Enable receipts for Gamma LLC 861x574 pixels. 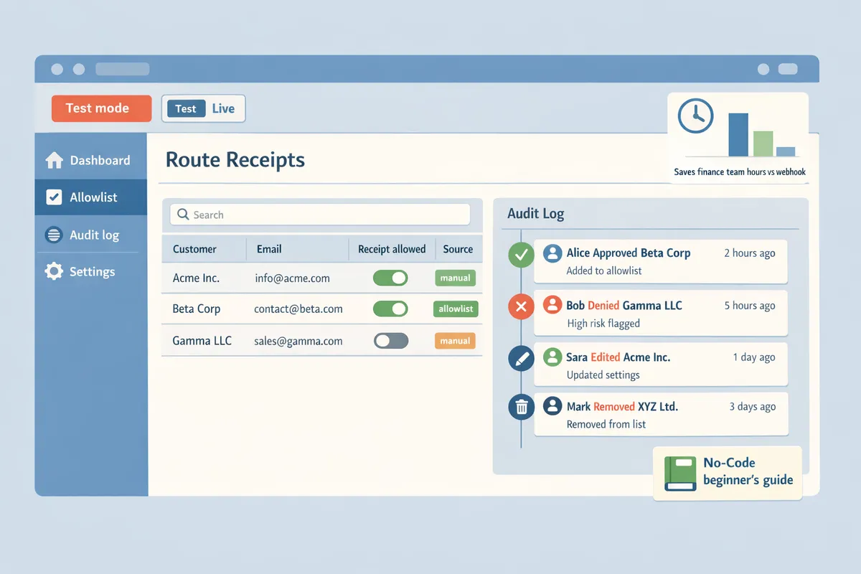click(x=390, y=340)
